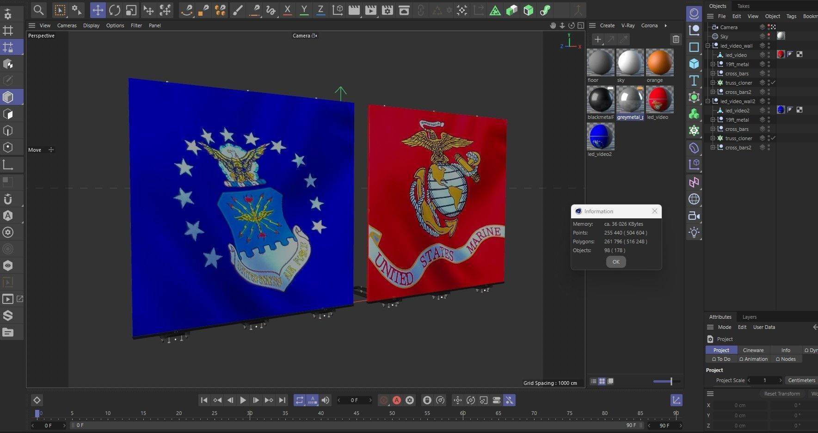The image size is (818, 433).
Task: Select the Move tool in top toolbar
Action: coord(98,10)
